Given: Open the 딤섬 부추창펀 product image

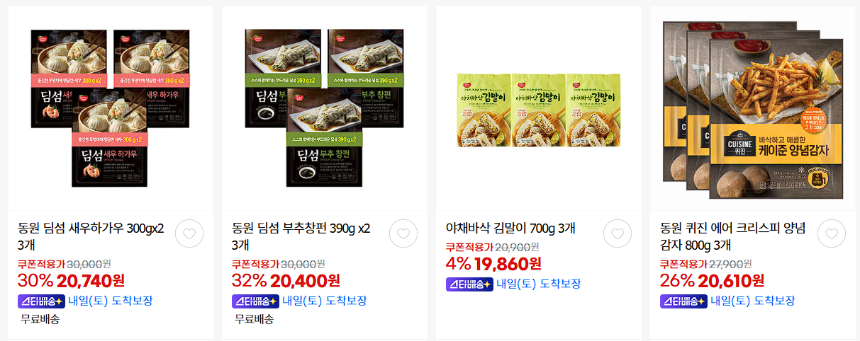Looking at the screenshot, I should pos(325,108).
